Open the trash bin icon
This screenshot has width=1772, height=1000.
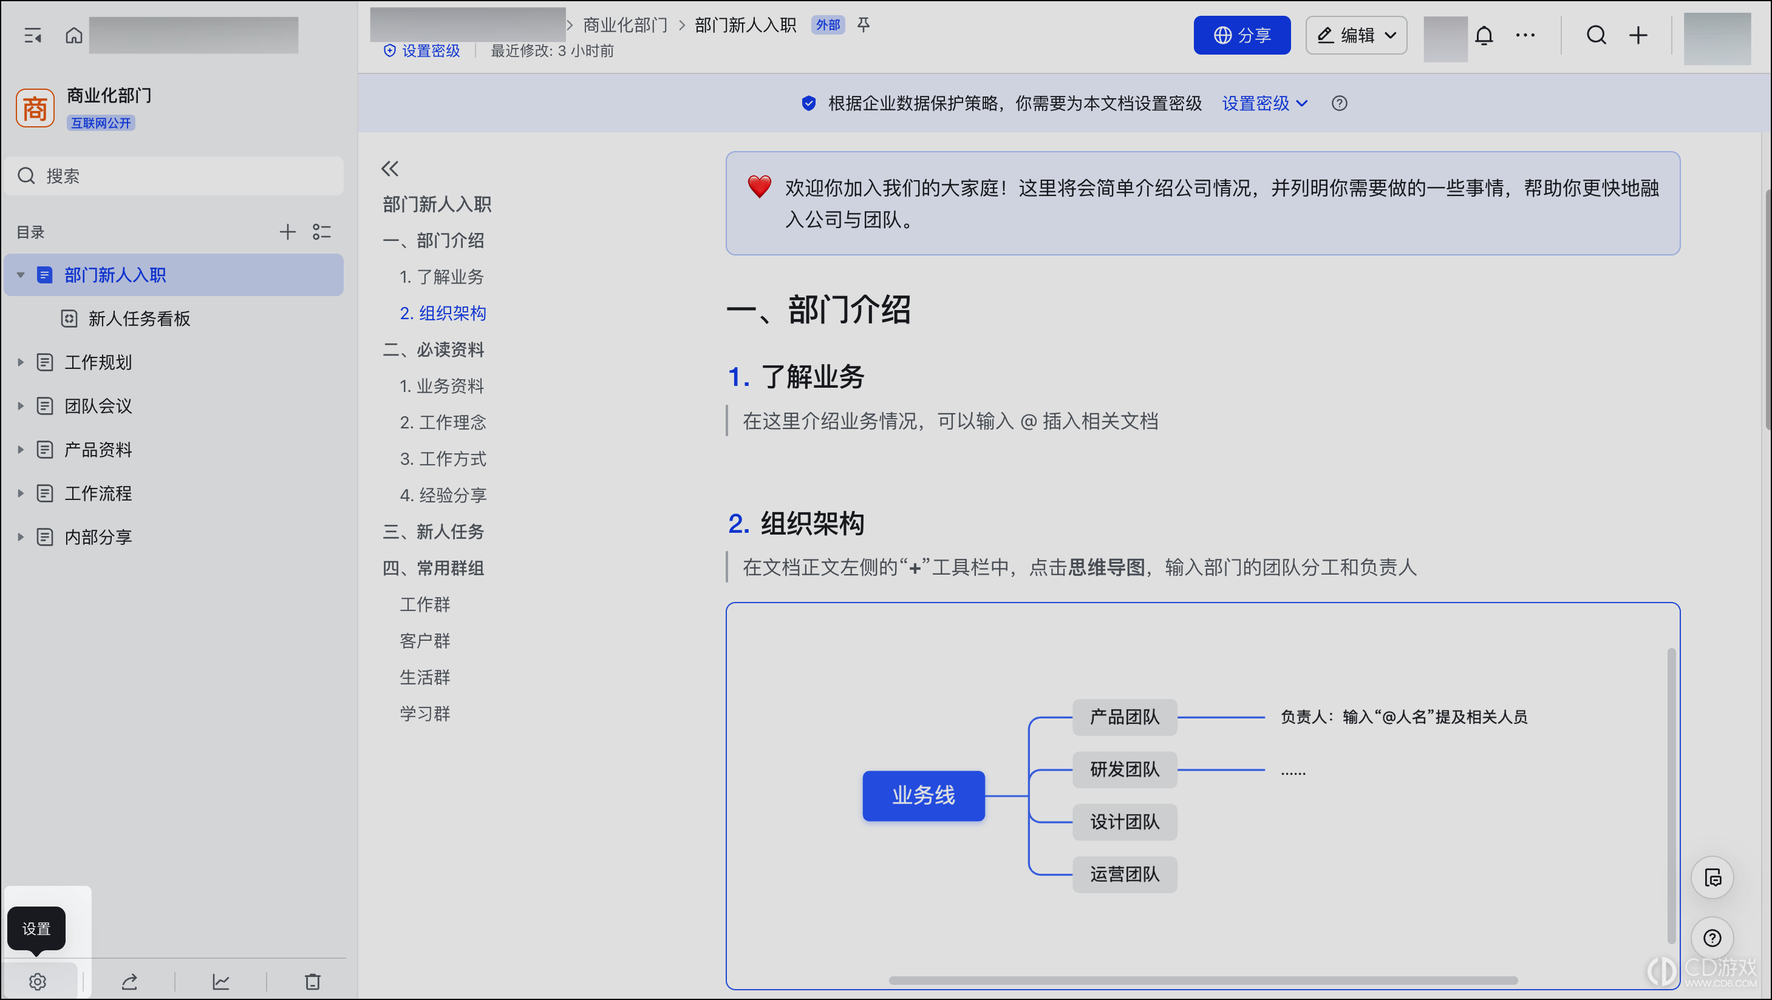(x=312, y=981)
